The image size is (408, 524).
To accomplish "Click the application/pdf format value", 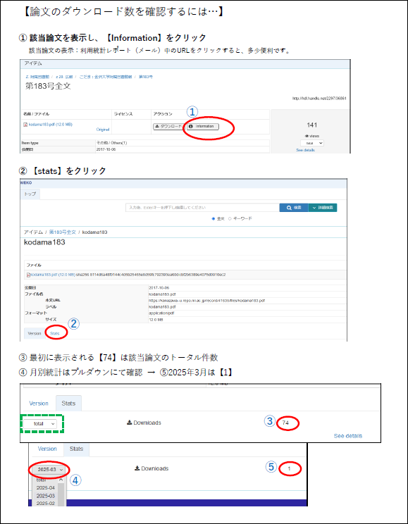I will coord(161,313).
